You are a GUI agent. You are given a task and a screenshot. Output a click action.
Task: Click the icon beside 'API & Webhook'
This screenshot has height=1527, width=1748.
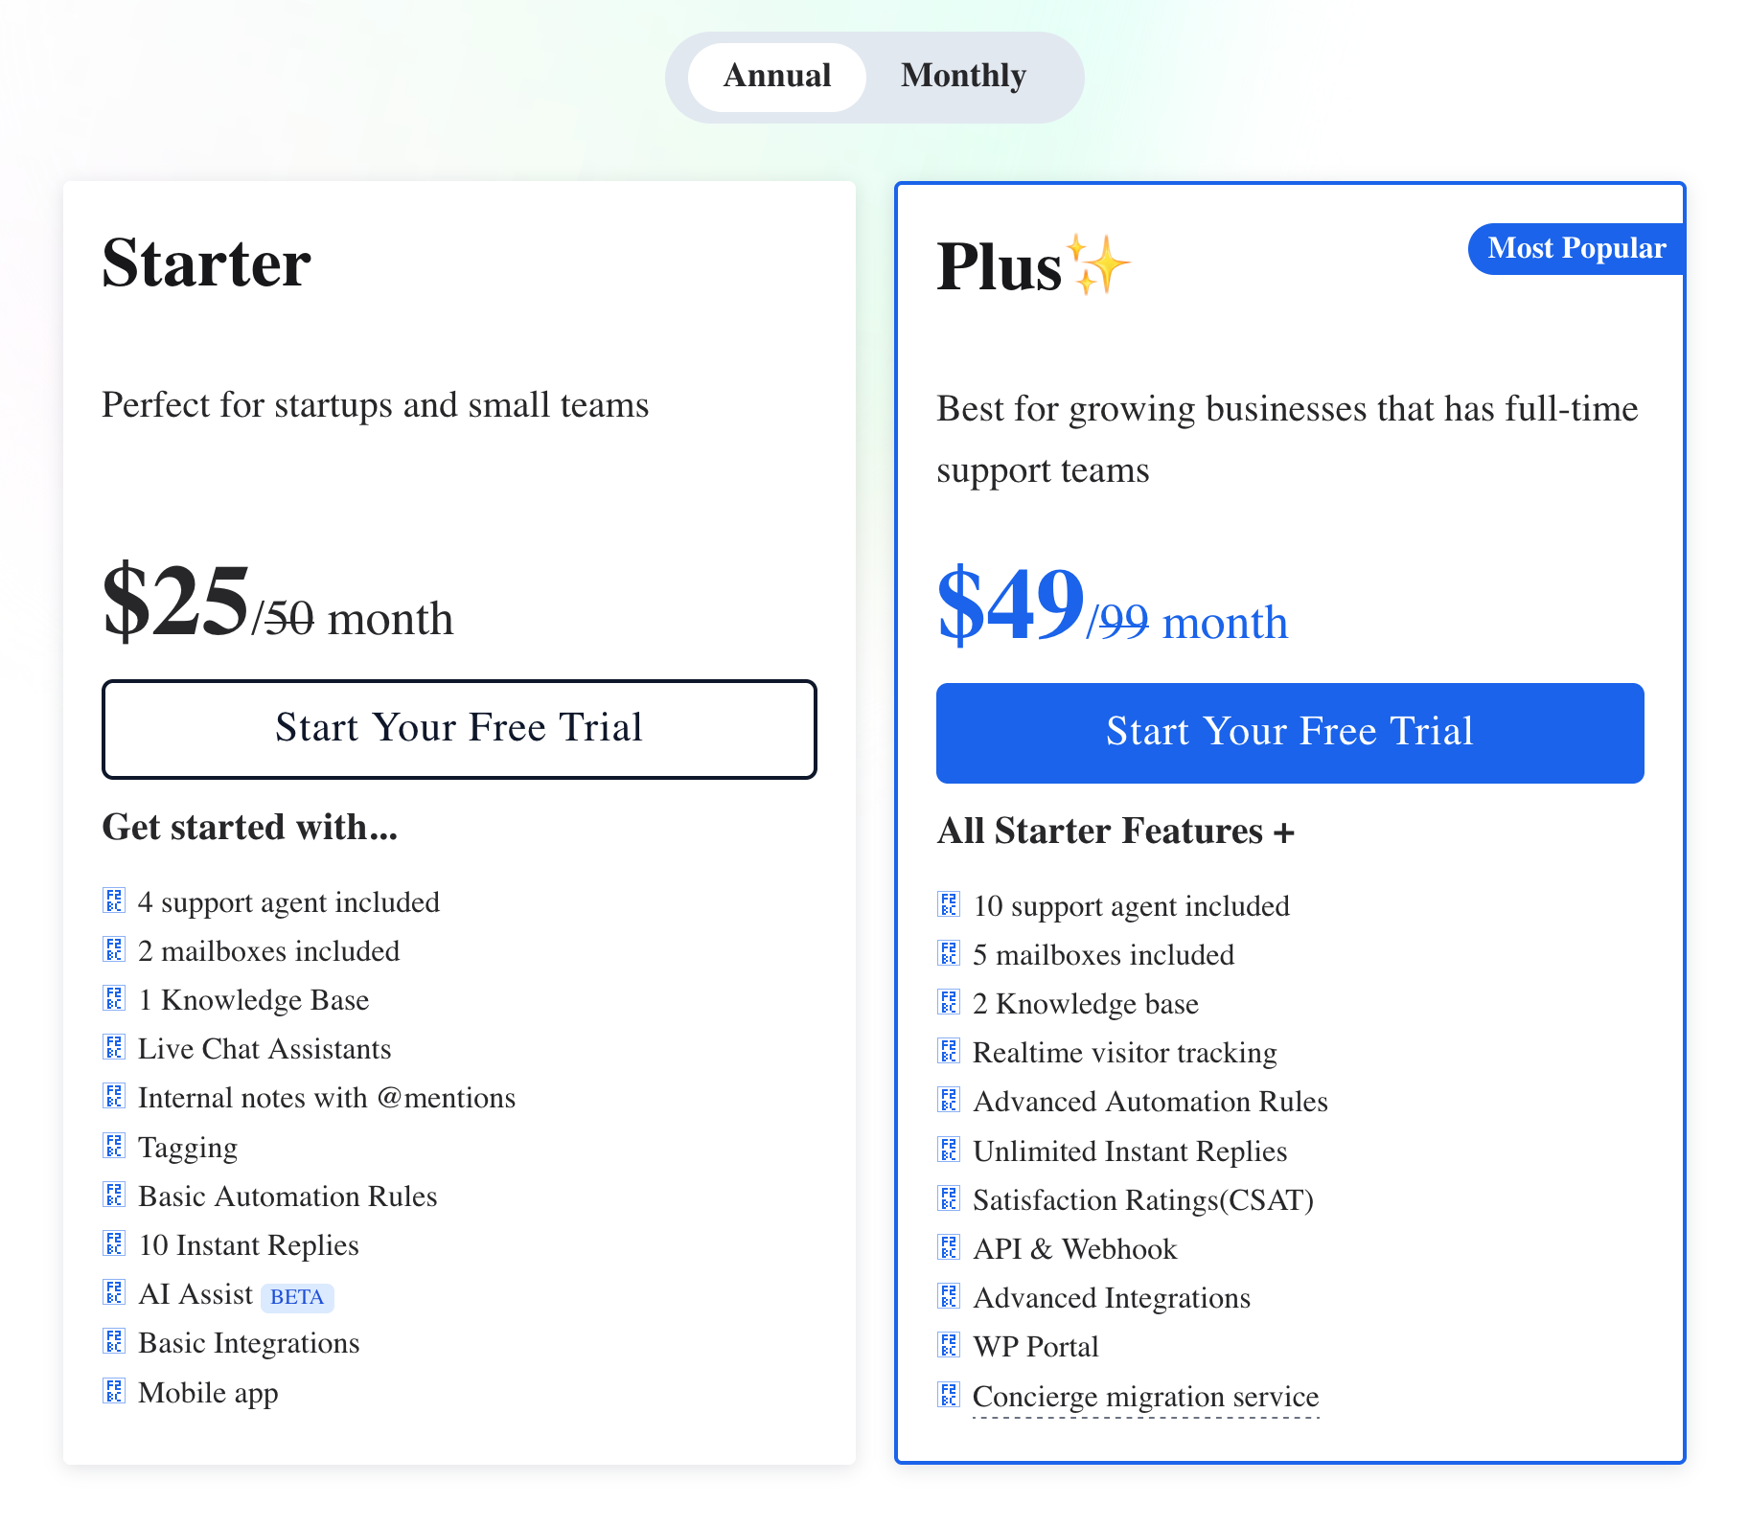949,1245
